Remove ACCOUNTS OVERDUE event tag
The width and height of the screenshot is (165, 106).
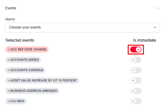9,70
